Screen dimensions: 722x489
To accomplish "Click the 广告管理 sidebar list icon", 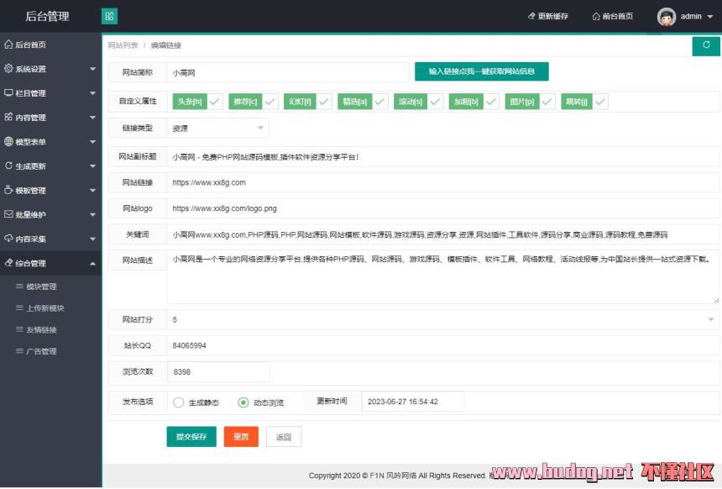I will [x=19, y=351].
